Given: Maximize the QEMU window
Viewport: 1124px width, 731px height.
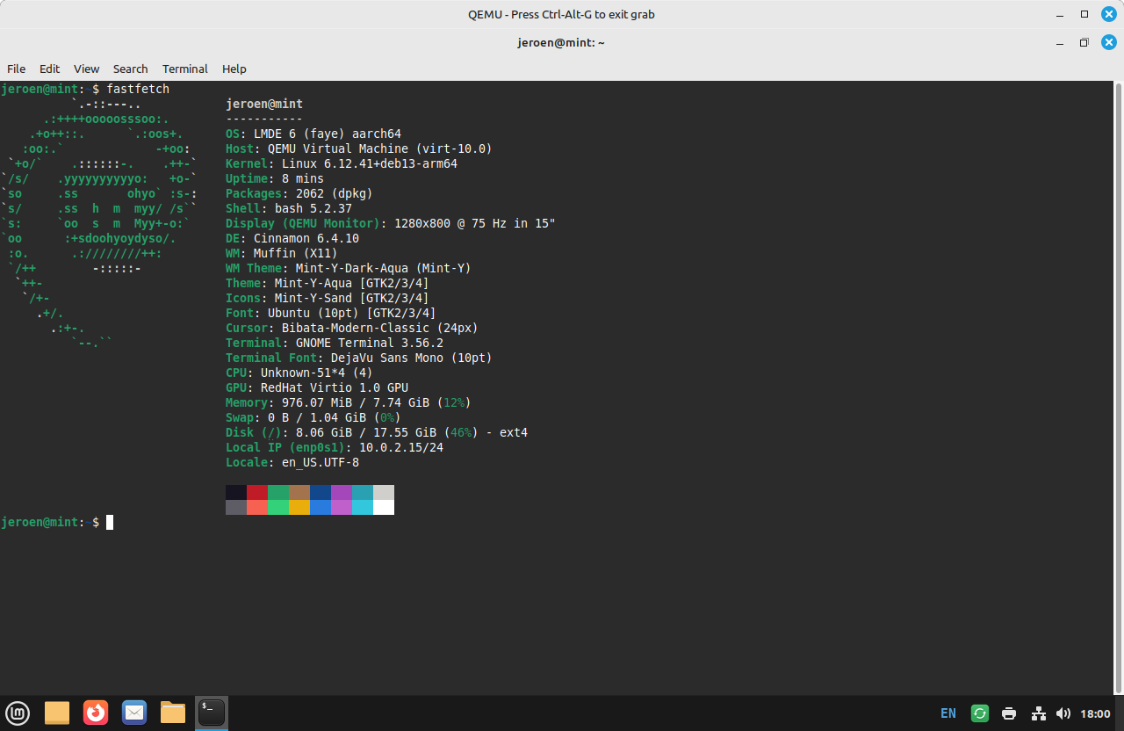Looking at the screenshot, I should pyautogui.click(x=1084, y=14).
